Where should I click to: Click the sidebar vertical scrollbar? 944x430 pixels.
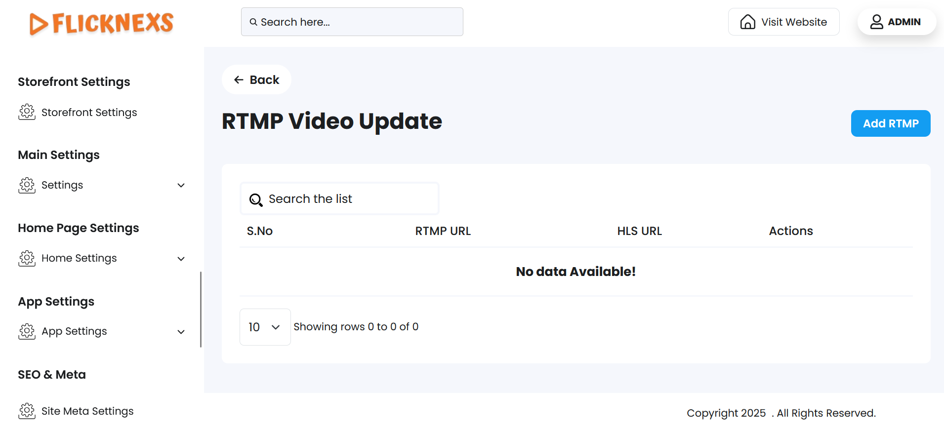pyautogui.click(x=201, y=309)
